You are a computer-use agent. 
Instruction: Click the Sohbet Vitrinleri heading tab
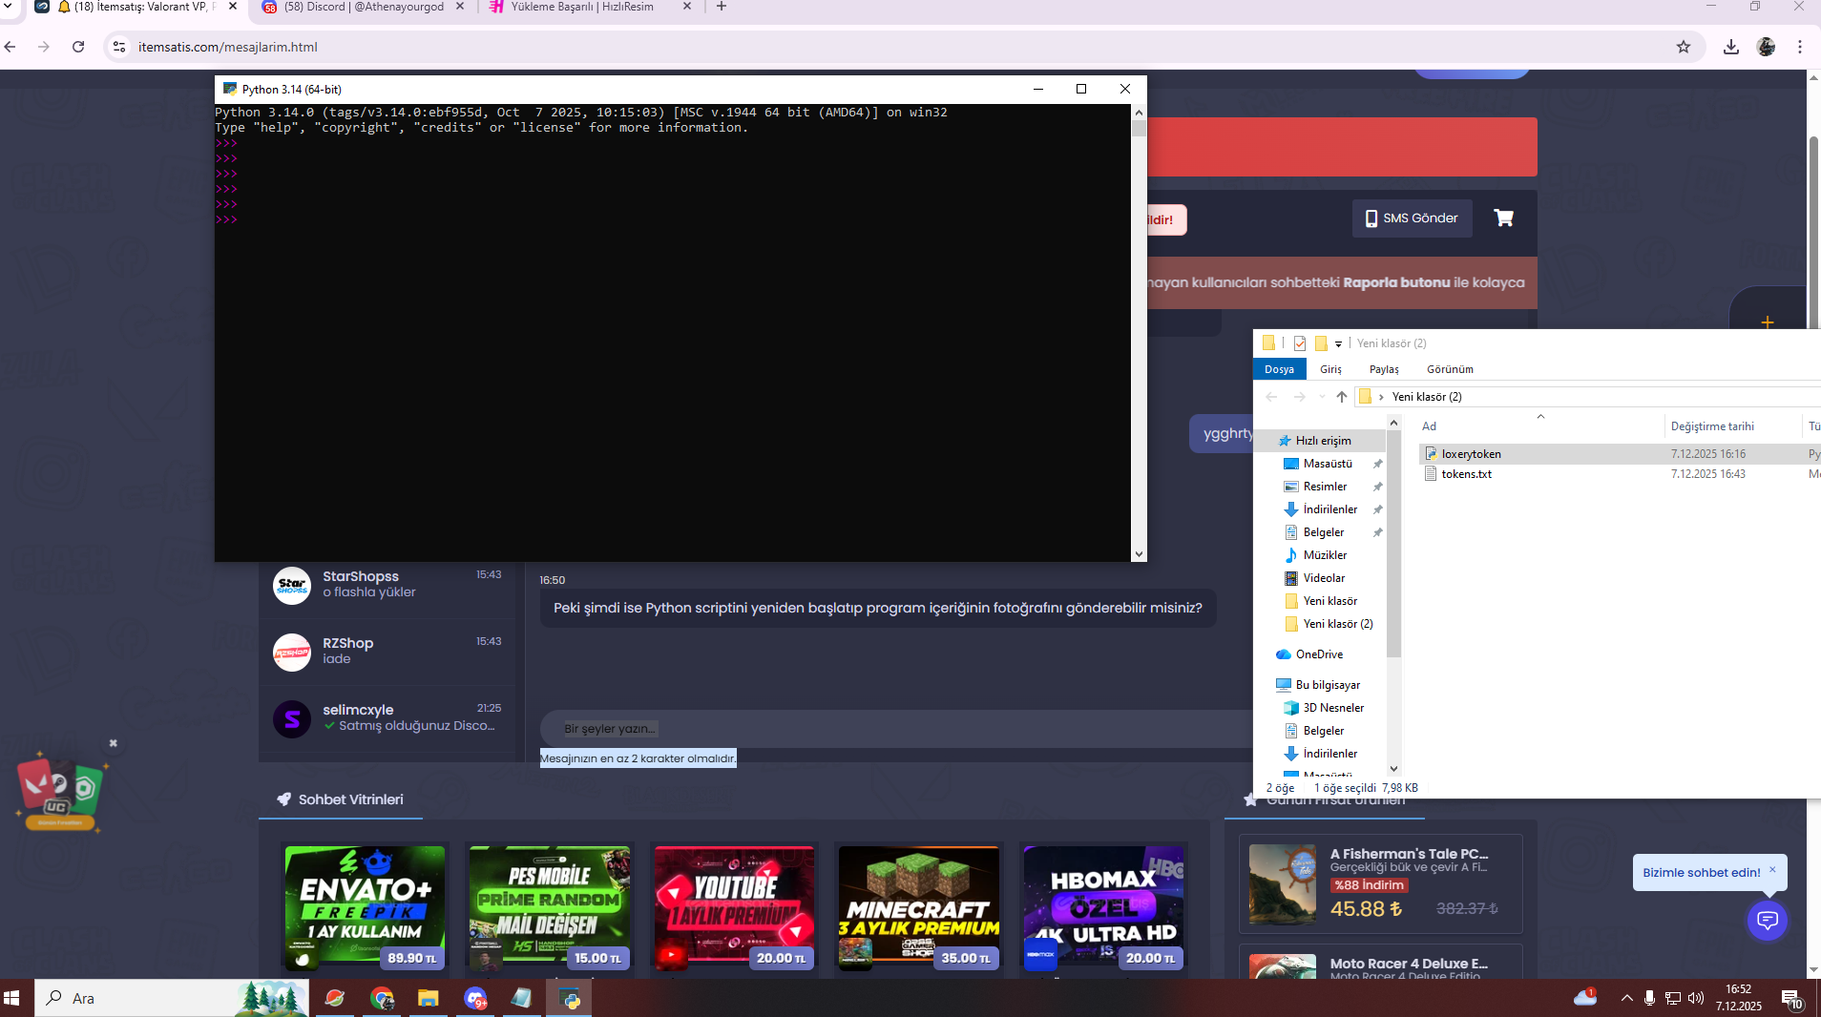tap(341, 799)
